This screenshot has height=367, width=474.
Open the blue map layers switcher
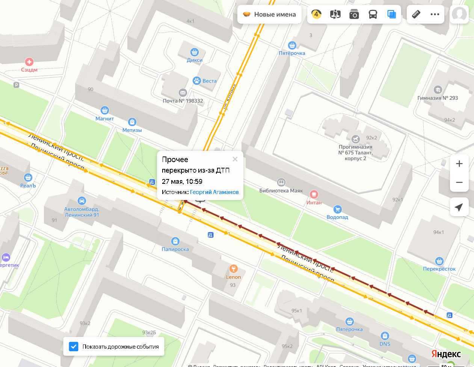click(392, 15)
